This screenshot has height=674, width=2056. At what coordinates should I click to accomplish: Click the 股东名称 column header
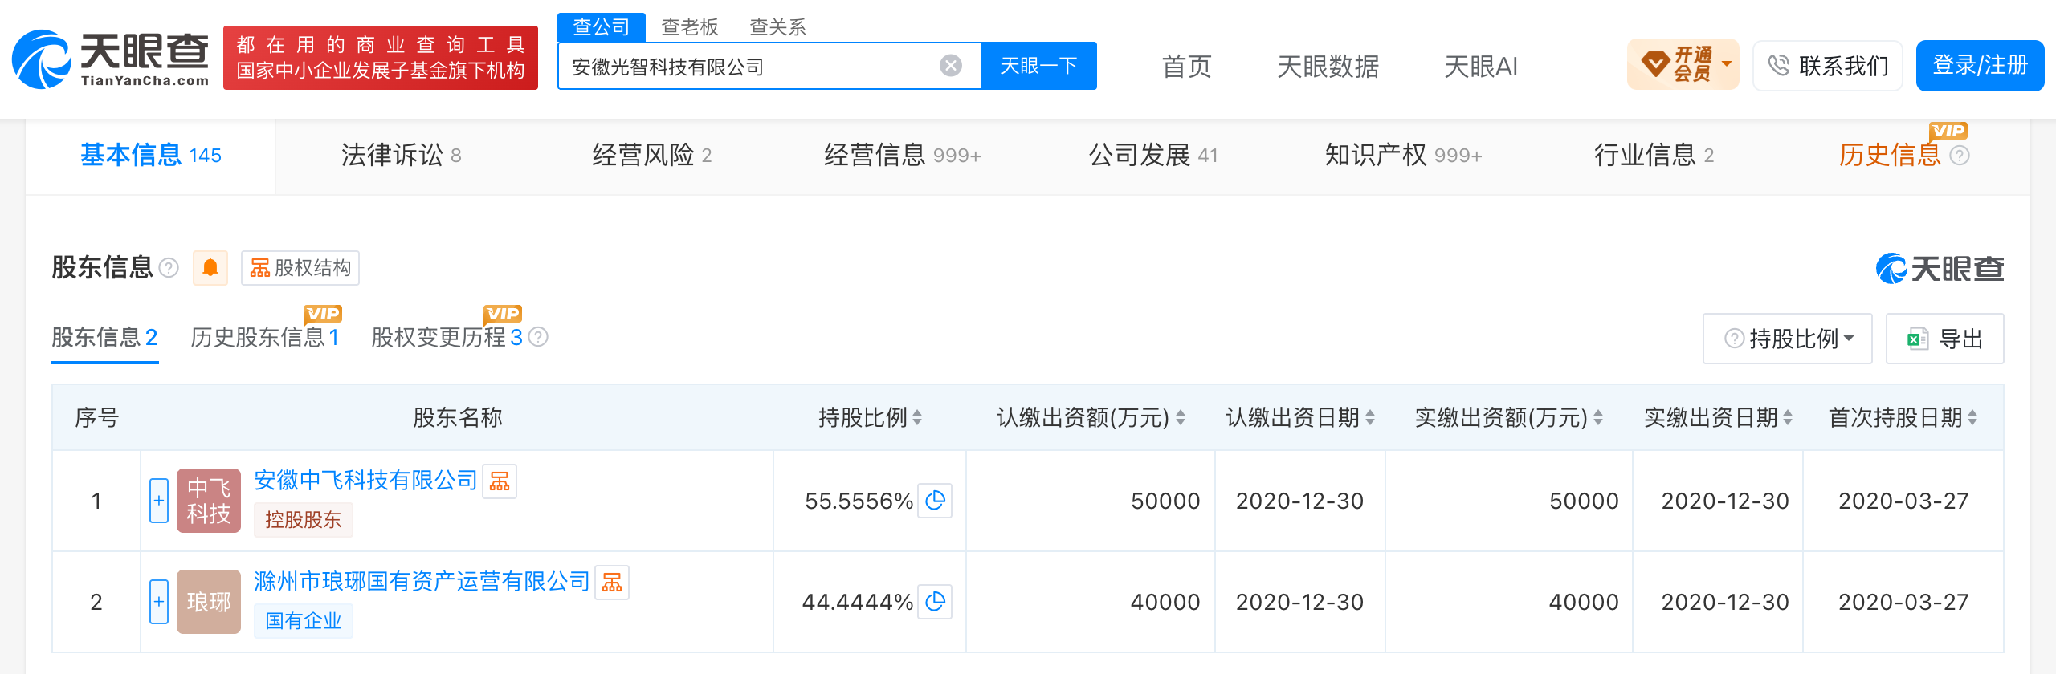[x=458, y=417]
